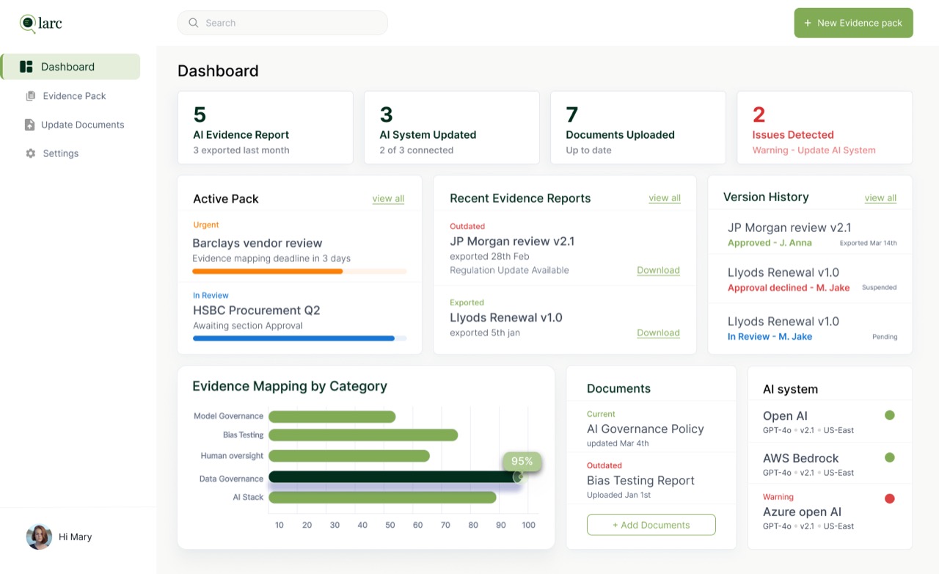Open AI Governance Policy document

pos(646,429)
